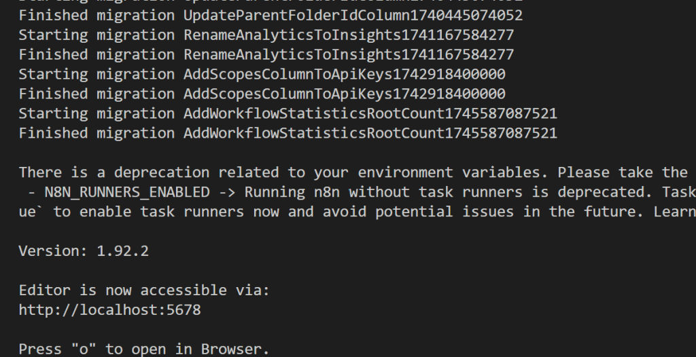Open the http://localhost:5678 editor link

[x=109, y=309]
